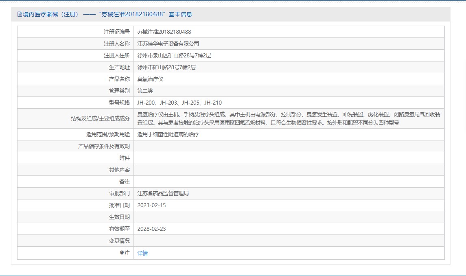Select intended use 适用于细菌性阴道病的治疗
The height and width of the screenshot is (276, 466).
coord(168,134)
